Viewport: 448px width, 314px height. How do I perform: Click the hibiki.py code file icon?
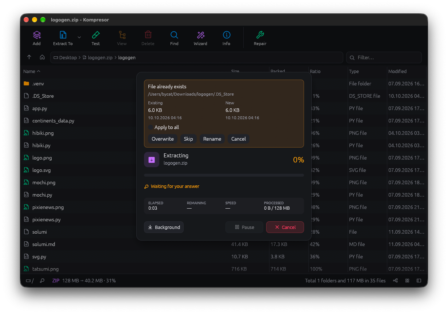point(26,145)
